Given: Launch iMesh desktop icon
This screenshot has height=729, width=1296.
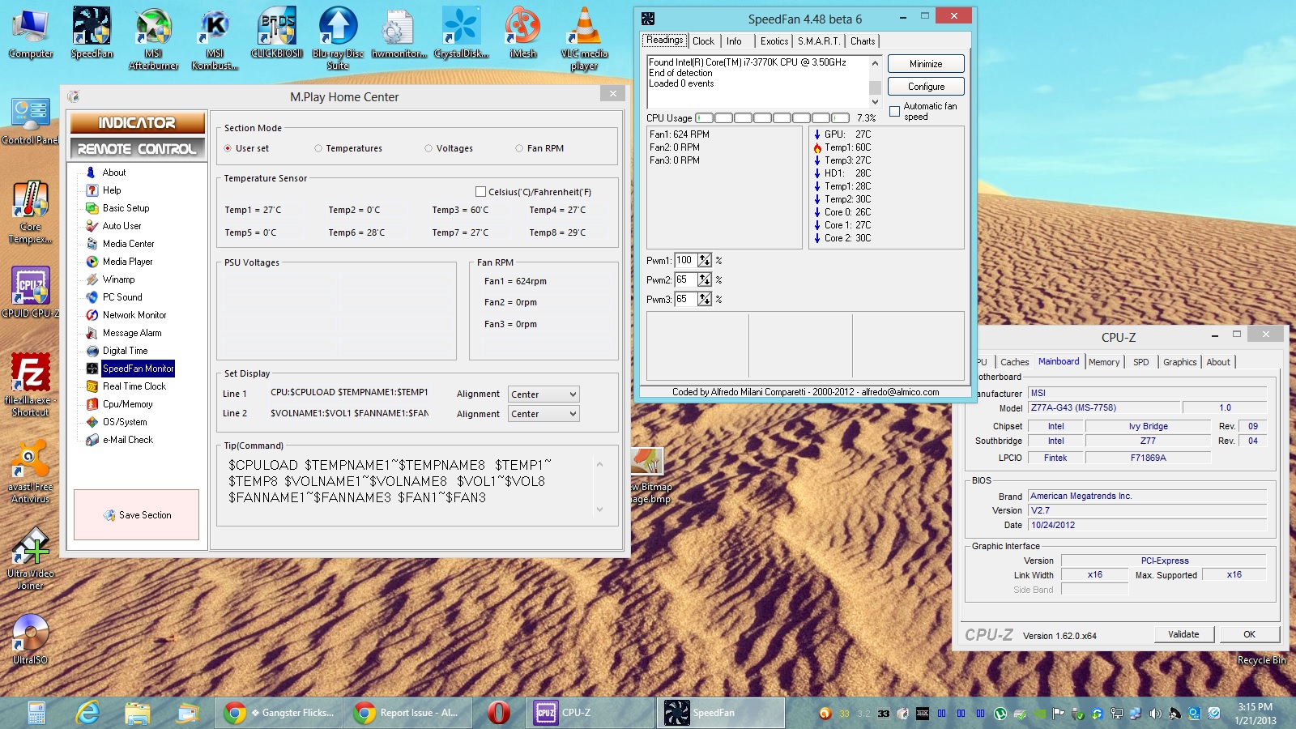Looking at the screenshot, I should tap(522, 33).
